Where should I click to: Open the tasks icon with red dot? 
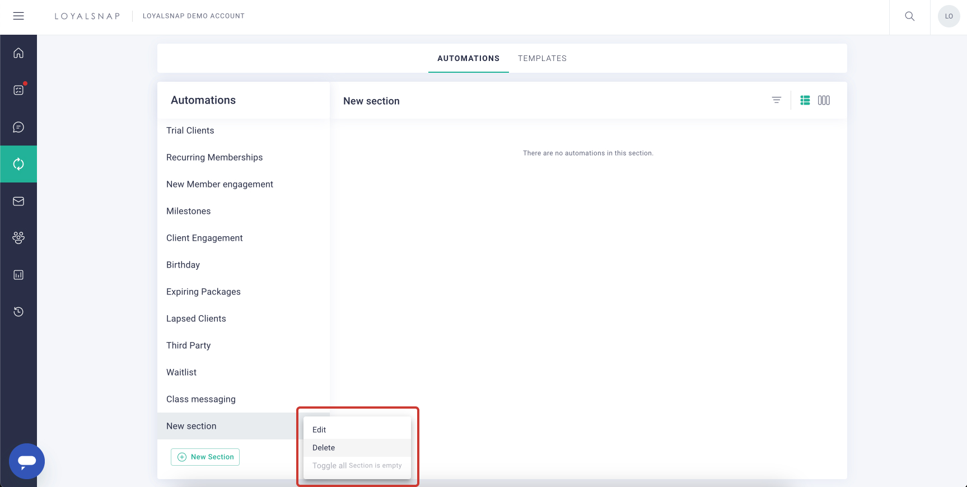[18, 90]
